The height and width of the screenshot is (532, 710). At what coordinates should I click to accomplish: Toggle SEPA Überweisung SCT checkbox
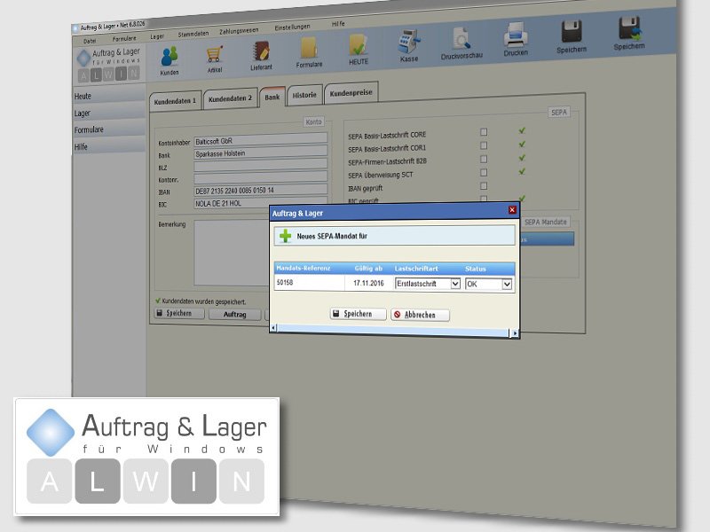(x=484, y=173)
